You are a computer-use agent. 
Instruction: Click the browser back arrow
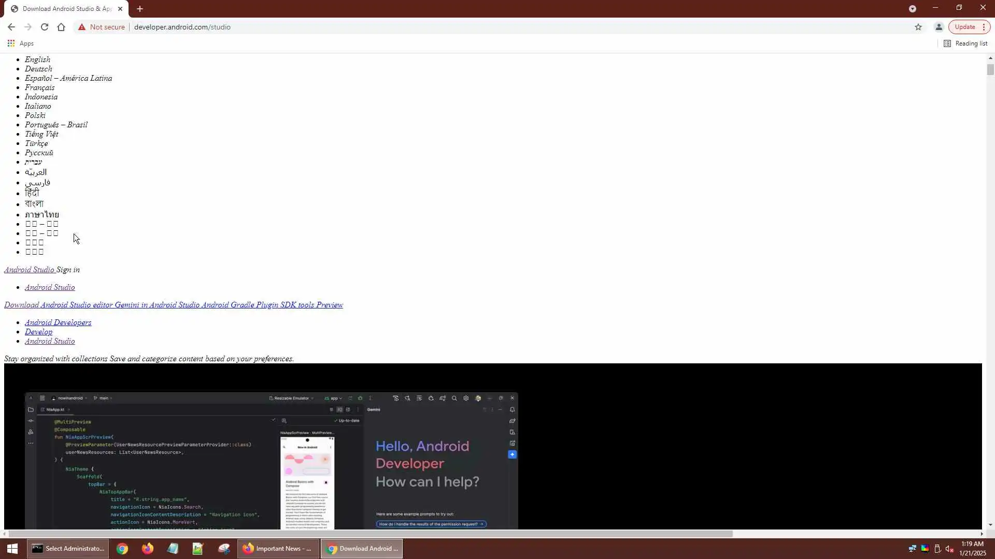11,27
